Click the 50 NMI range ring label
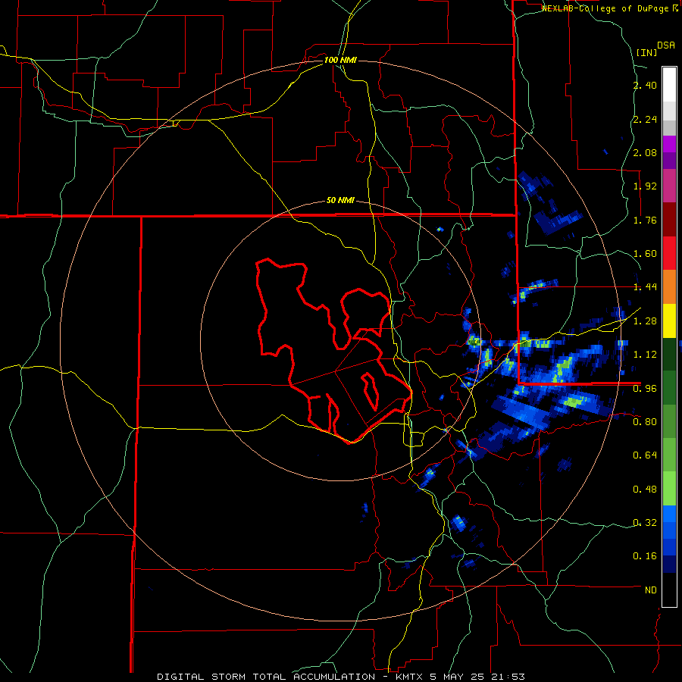Image resolution: width=682 pixels, height=682 pixels. (340, 201)
